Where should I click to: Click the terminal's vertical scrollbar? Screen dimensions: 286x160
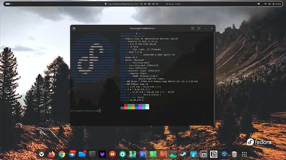(x=214, y=78)
